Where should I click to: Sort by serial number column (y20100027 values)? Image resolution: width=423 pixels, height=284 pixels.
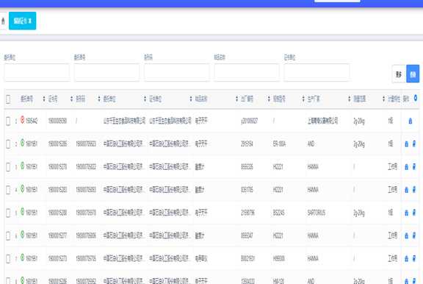click(x=269, y=99)
